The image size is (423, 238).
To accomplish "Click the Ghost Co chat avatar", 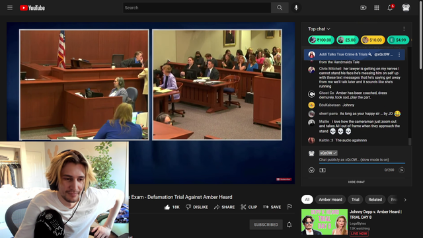I will [311, 94].
